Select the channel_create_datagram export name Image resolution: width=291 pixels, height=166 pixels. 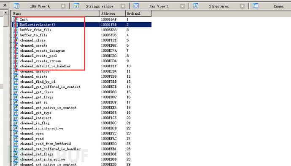43,50
